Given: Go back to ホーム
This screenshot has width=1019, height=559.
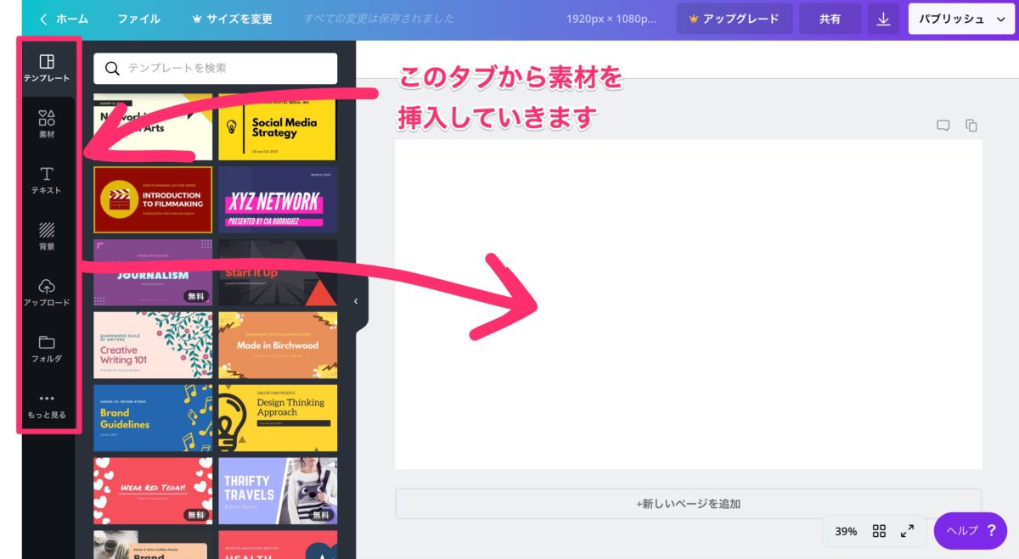Looking at the screenshot, I should pyautogui.click(x=65, y=19).
